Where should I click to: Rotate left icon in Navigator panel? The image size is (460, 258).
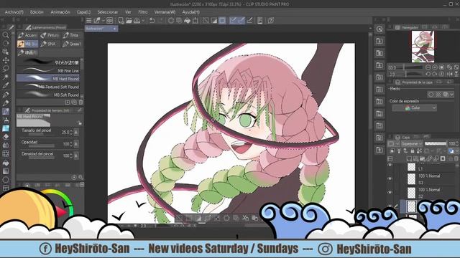[x=428, y=75]
